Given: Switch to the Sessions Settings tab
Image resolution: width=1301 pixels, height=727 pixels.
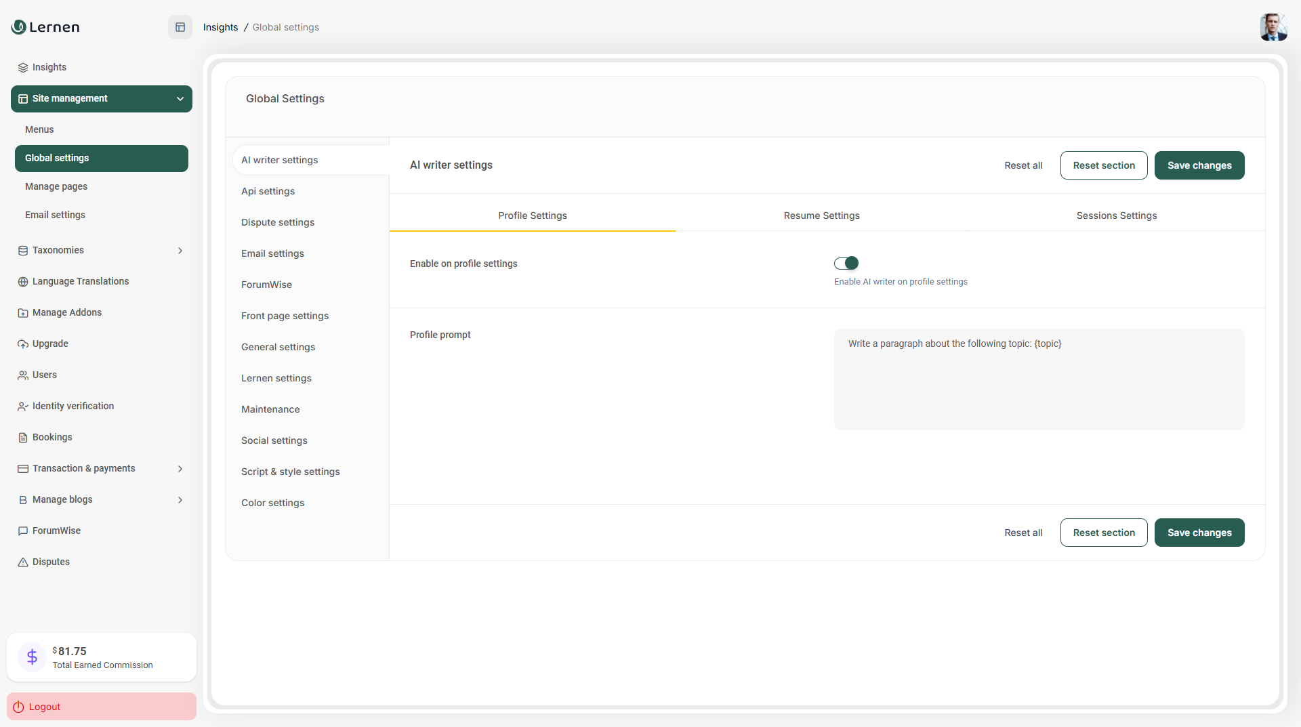Looking at the screenshot, I should pyautogui.click(x=1116, y=215).
